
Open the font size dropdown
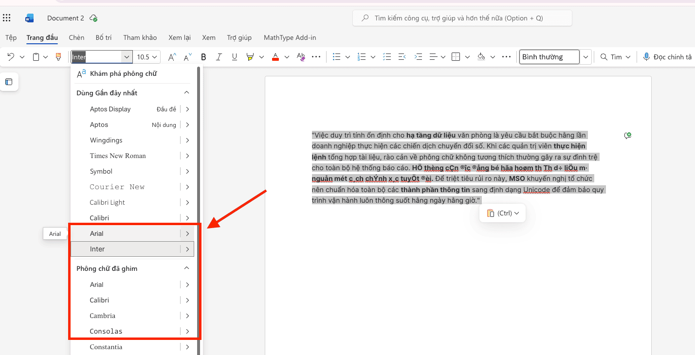coord(147,56)
